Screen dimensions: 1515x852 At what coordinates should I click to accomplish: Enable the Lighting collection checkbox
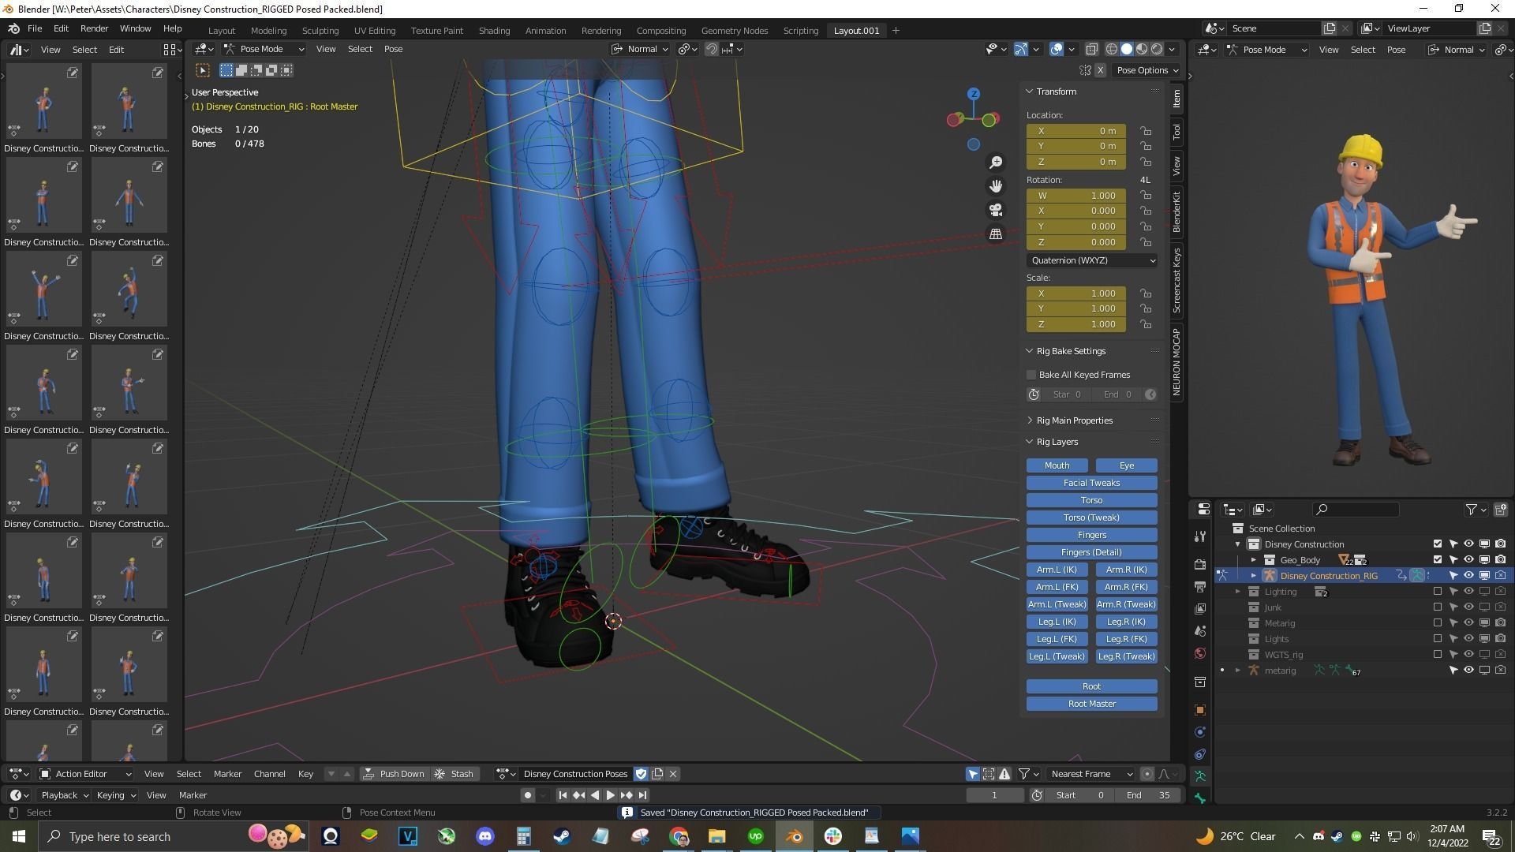[x=1437, y=592]
